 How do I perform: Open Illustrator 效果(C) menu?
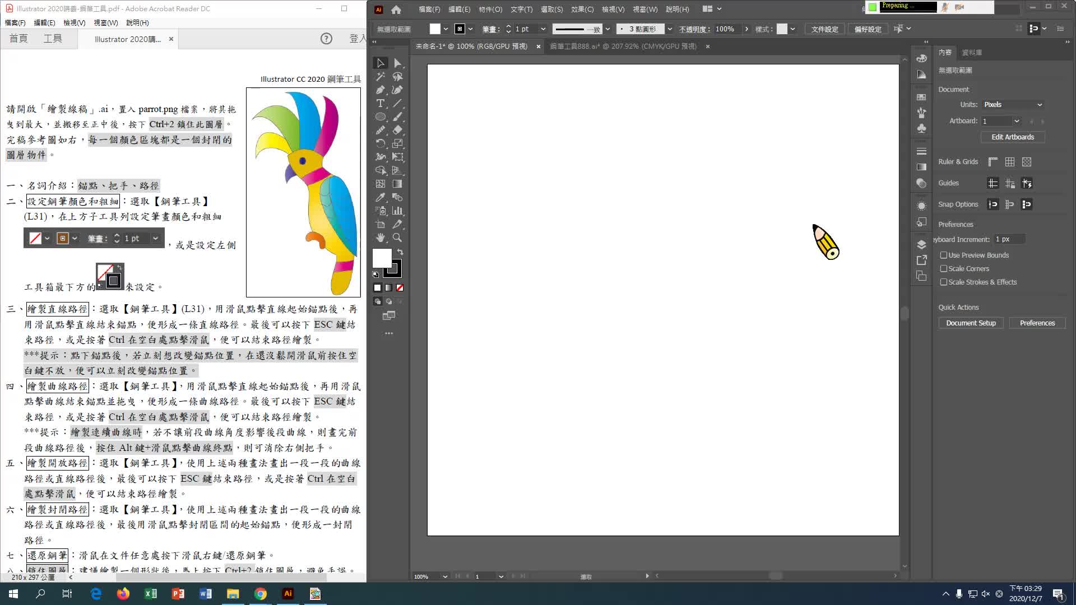[x=582, y=10]
